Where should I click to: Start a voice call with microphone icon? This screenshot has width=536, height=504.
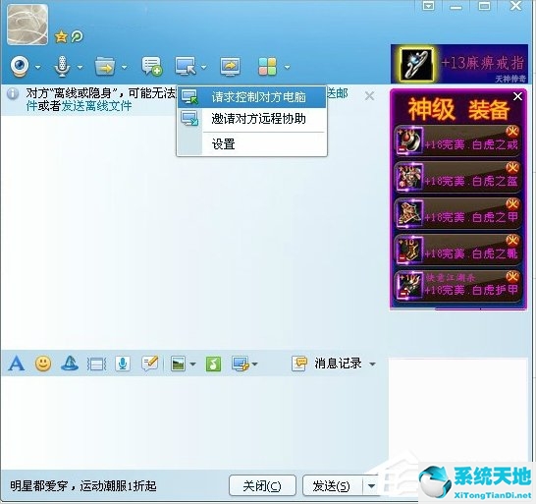62,67
